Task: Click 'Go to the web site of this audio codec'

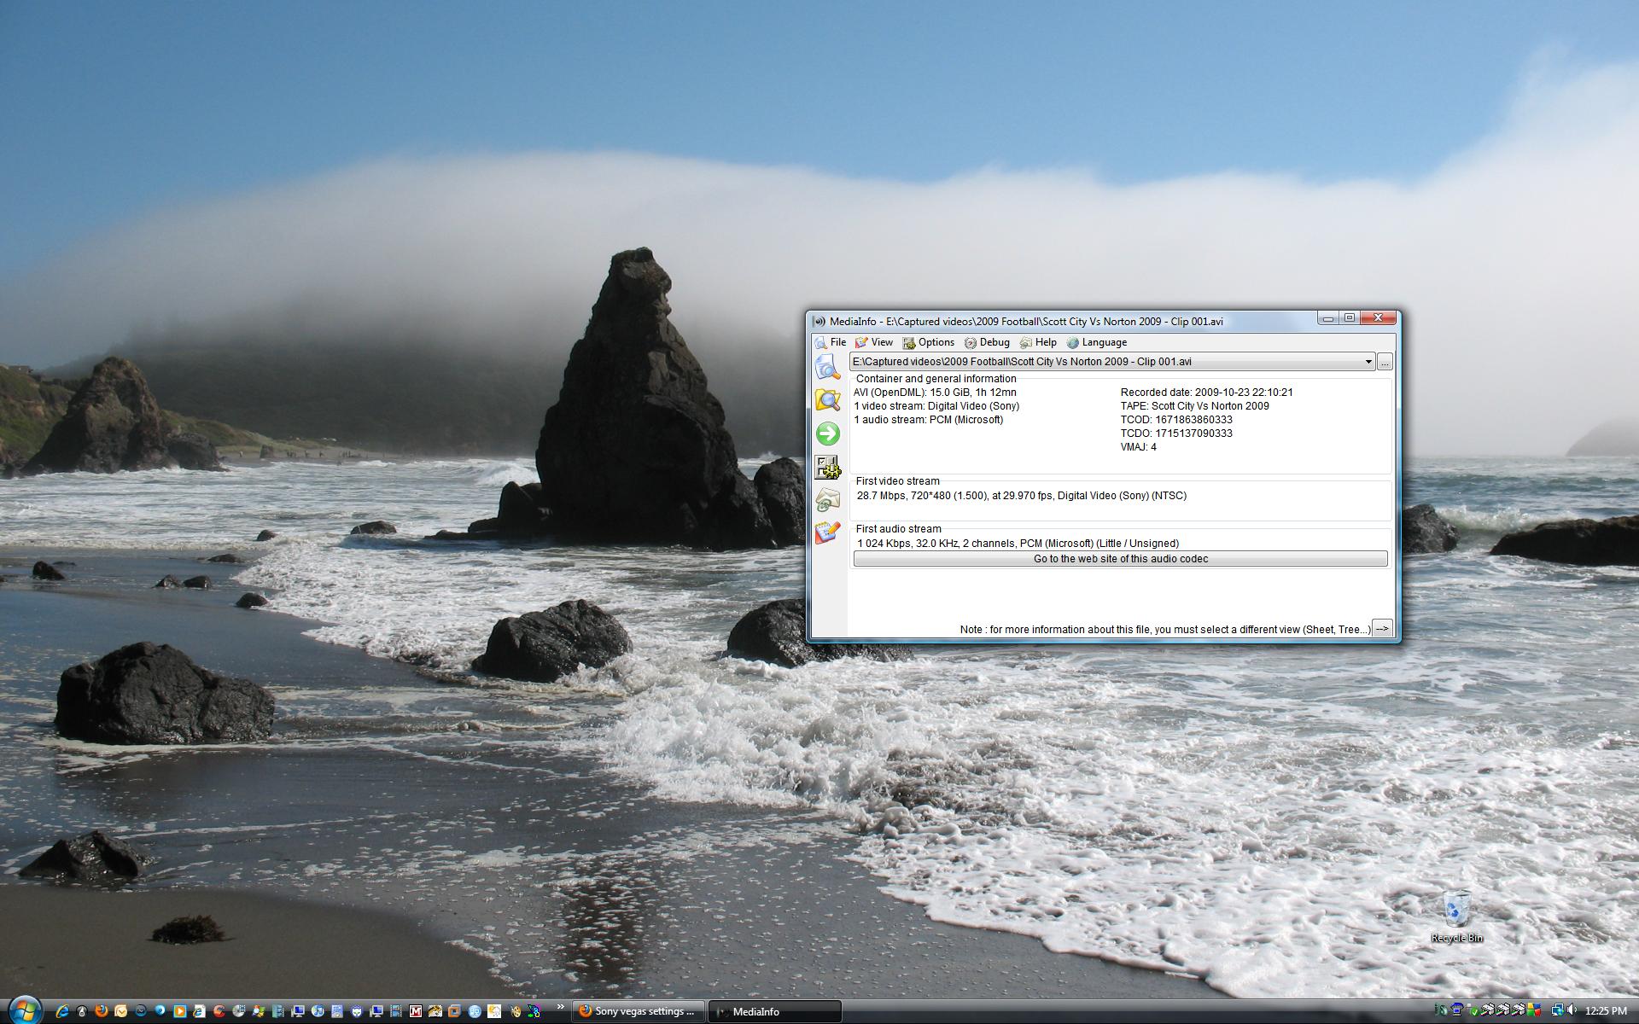Action: point(1121,559)
